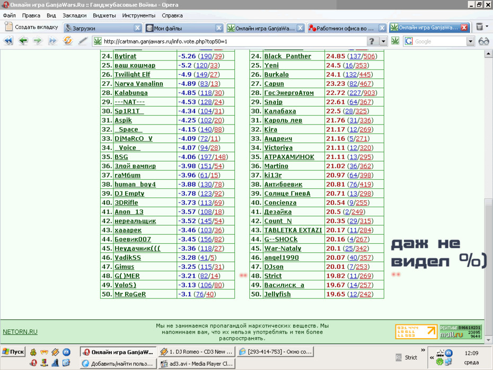493x370 pixels.
Task: Open player link 'Mr RoGeR'
Action: (130, 294)
